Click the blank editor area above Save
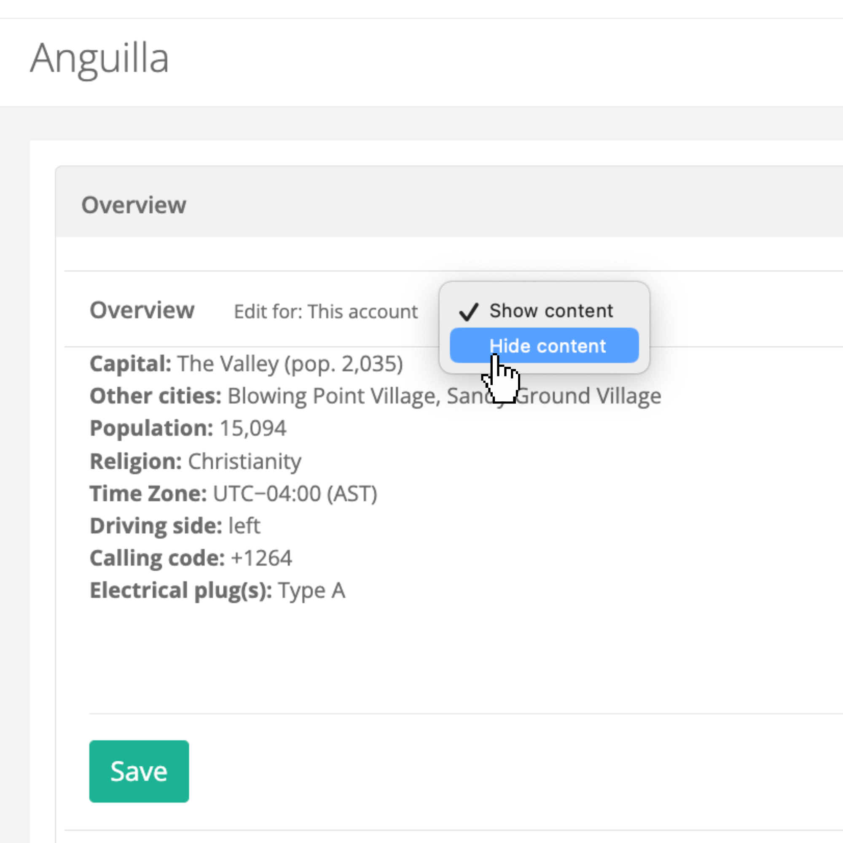 [x=393, y=655]
